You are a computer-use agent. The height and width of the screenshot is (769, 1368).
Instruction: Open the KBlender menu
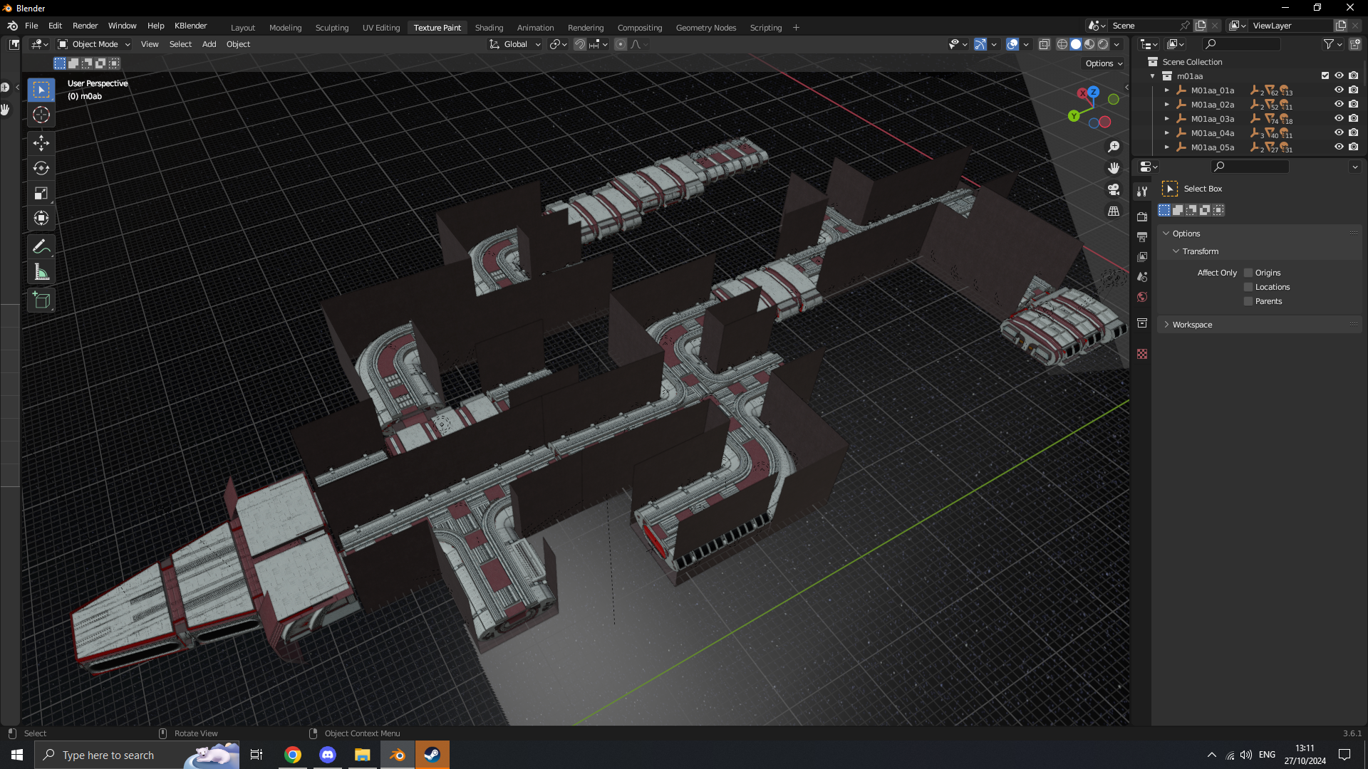(190, 26)
